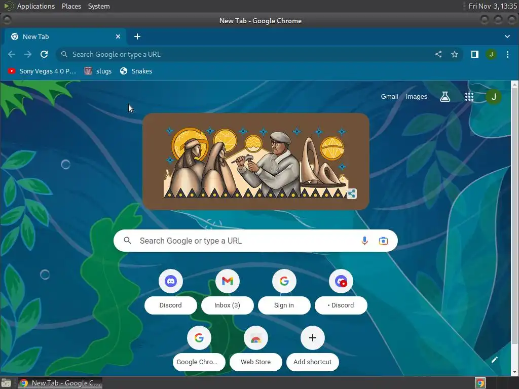The height and width of the screenshot is (389, 519).
Task: Open the profile J avatar in the toolbar
Action: coord(491,54)
